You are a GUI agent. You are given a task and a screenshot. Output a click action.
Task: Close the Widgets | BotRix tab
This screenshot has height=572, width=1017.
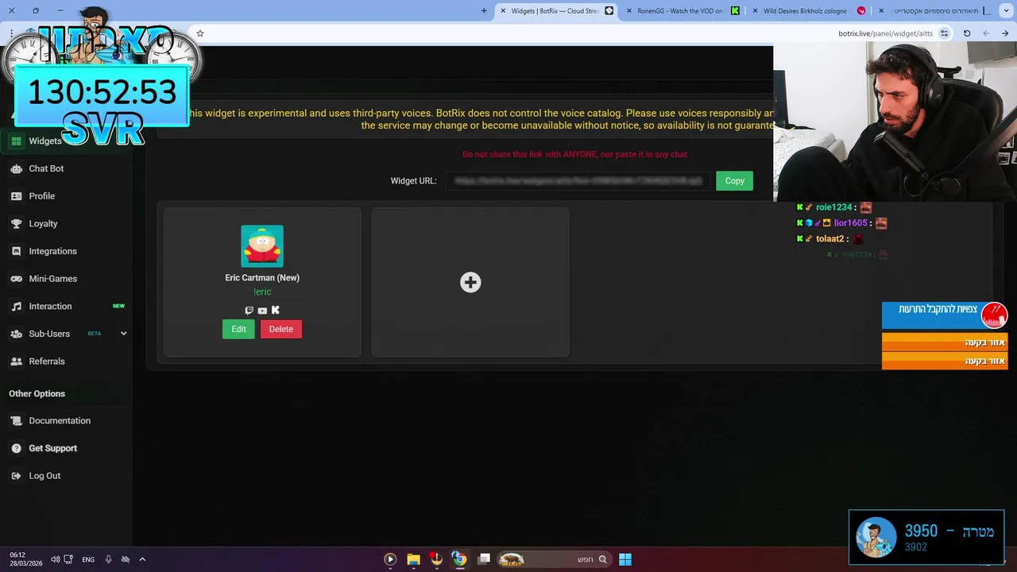[503, 11]
